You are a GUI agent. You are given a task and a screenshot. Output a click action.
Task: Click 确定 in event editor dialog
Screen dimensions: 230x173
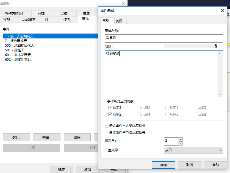[x=163, y=165]
